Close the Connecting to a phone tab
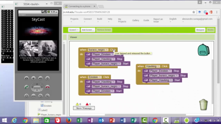Screen dimensions: 221x124 click(94, 6)
